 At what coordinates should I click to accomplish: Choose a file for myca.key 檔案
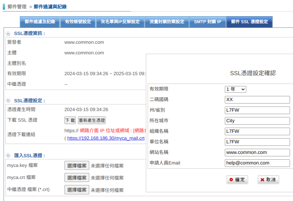coord(77,165)
